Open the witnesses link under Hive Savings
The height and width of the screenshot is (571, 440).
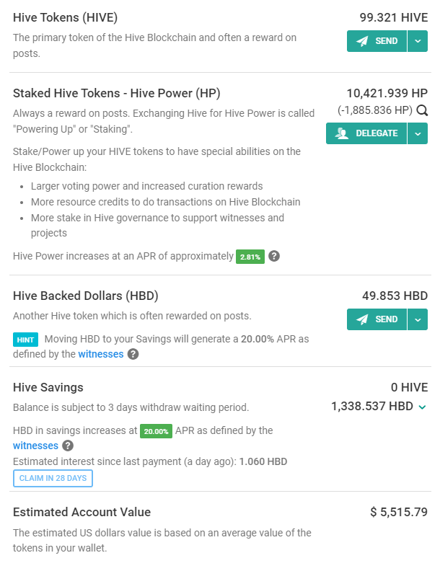[35, 446]
